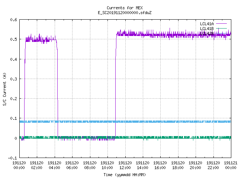Click the 0.2 y-axis tick value
This screenshot has width=238, height=178.
[13, 99]
